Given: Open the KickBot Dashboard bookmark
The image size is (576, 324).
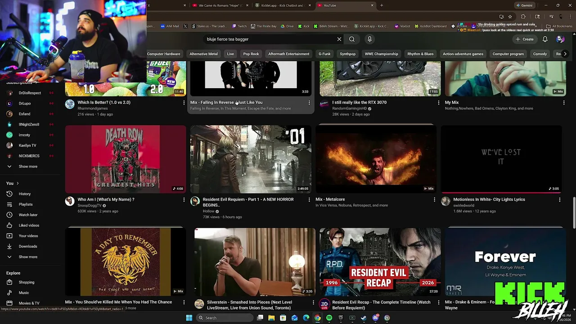Looking at the screenshot, I should click(x=430, y=26).
